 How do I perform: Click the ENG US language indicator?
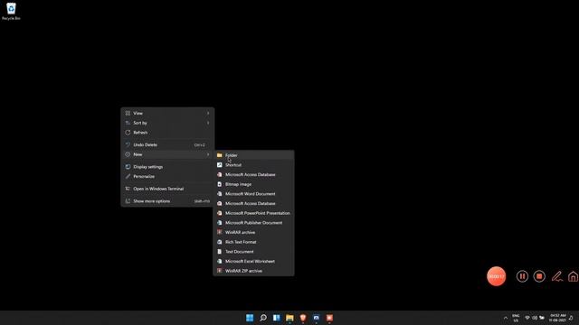click(516, 318)
